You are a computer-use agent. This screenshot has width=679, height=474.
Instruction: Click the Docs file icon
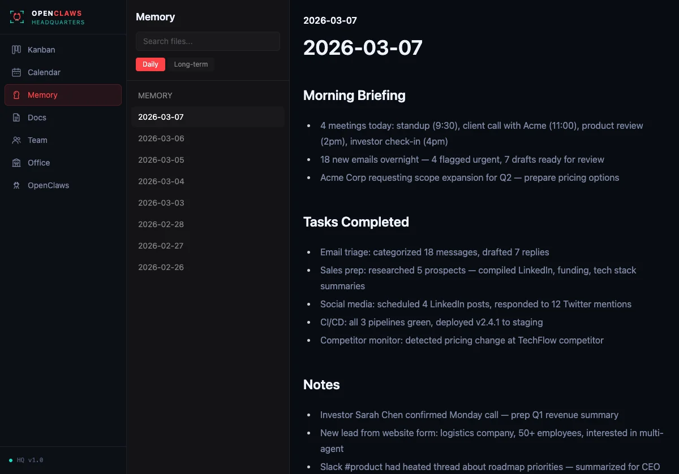pos(16,118)
